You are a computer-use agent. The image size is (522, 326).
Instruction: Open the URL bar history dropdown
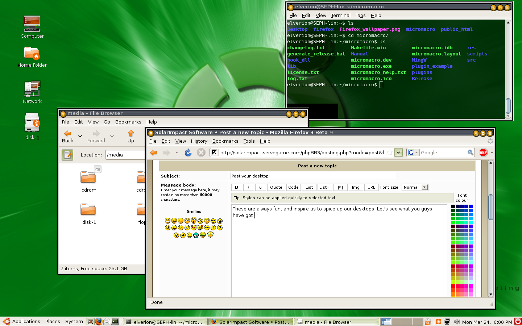pyautogui.click(x=398, y=152)
